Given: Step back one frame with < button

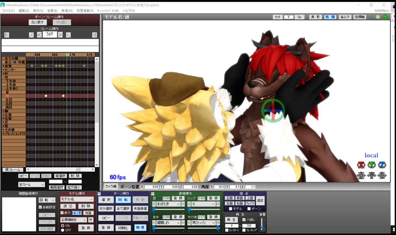Looking at the screenshot, I should (x=39, y=34).
